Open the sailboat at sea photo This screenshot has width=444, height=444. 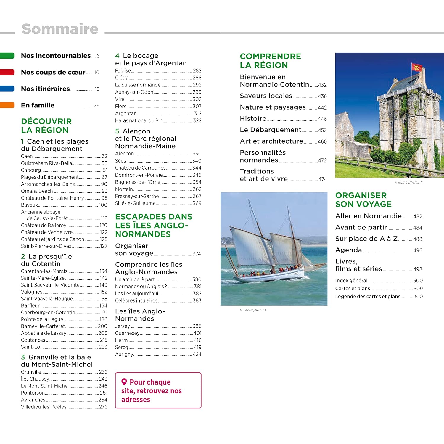click(x=274, y=249)
